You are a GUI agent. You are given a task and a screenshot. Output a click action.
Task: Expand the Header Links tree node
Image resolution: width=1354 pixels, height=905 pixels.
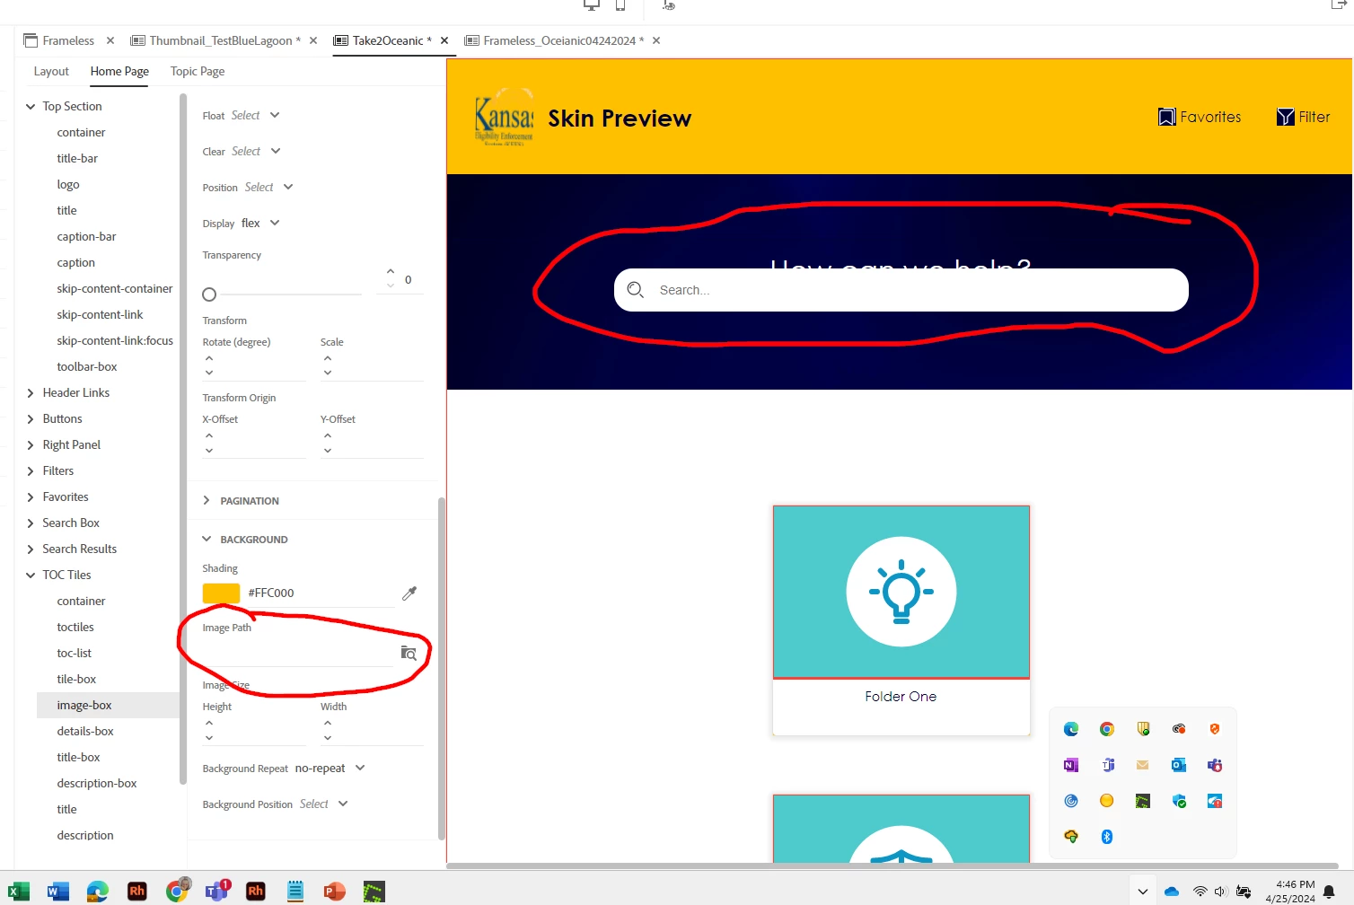click(31, 392)
